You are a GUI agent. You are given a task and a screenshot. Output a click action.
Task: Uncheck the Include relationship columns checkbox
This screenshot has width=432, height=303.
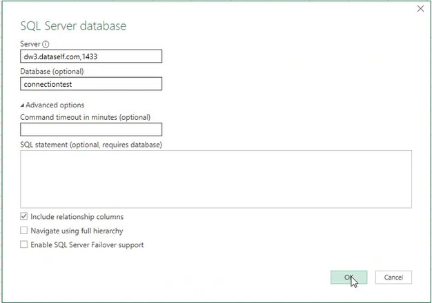coord(24,217)
